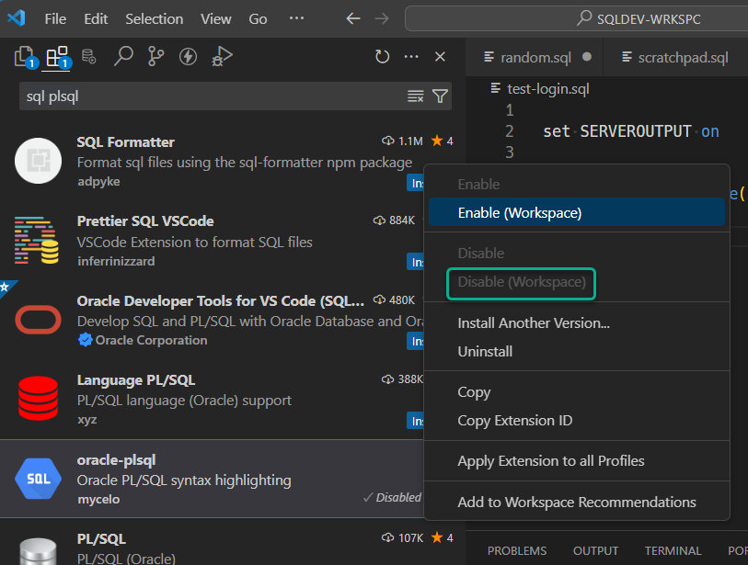Close the extensions sidebar with X

click(x=440, y=57)
